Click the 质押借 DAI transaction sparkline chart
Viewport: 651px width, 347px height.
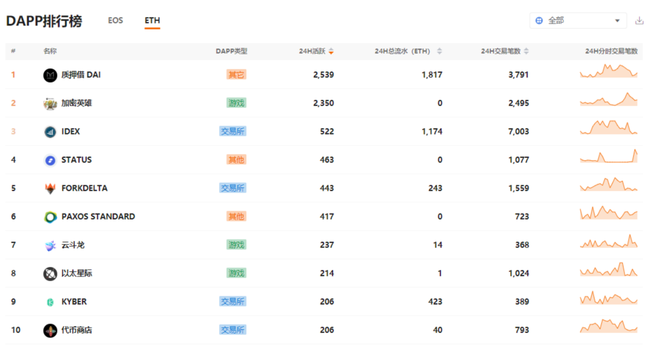pyautogui.click(x=609, y=71)
